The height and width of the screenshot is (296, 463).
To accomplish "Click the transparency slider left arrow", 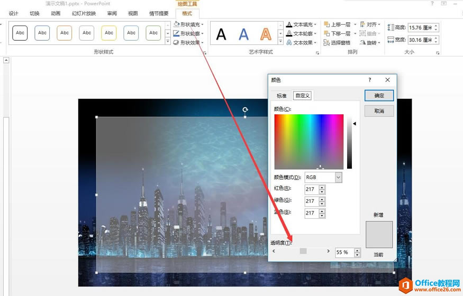I will click(274, 251).
